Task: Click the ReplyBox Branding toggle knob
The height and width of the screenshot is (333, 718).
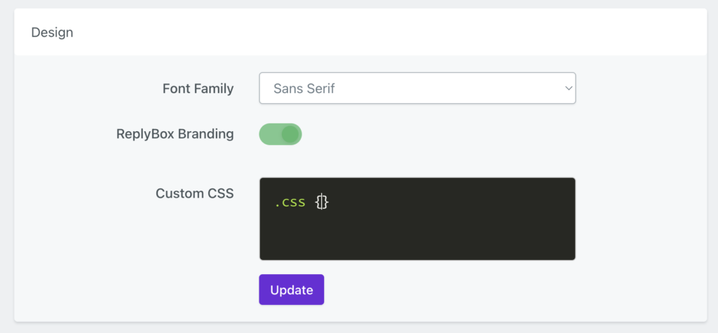Action: pyautogui.click(x=290, y=134)
